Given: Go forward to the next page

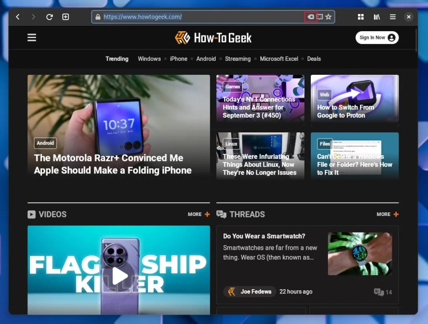Looking at the screenshot, I should coord(33,17).
